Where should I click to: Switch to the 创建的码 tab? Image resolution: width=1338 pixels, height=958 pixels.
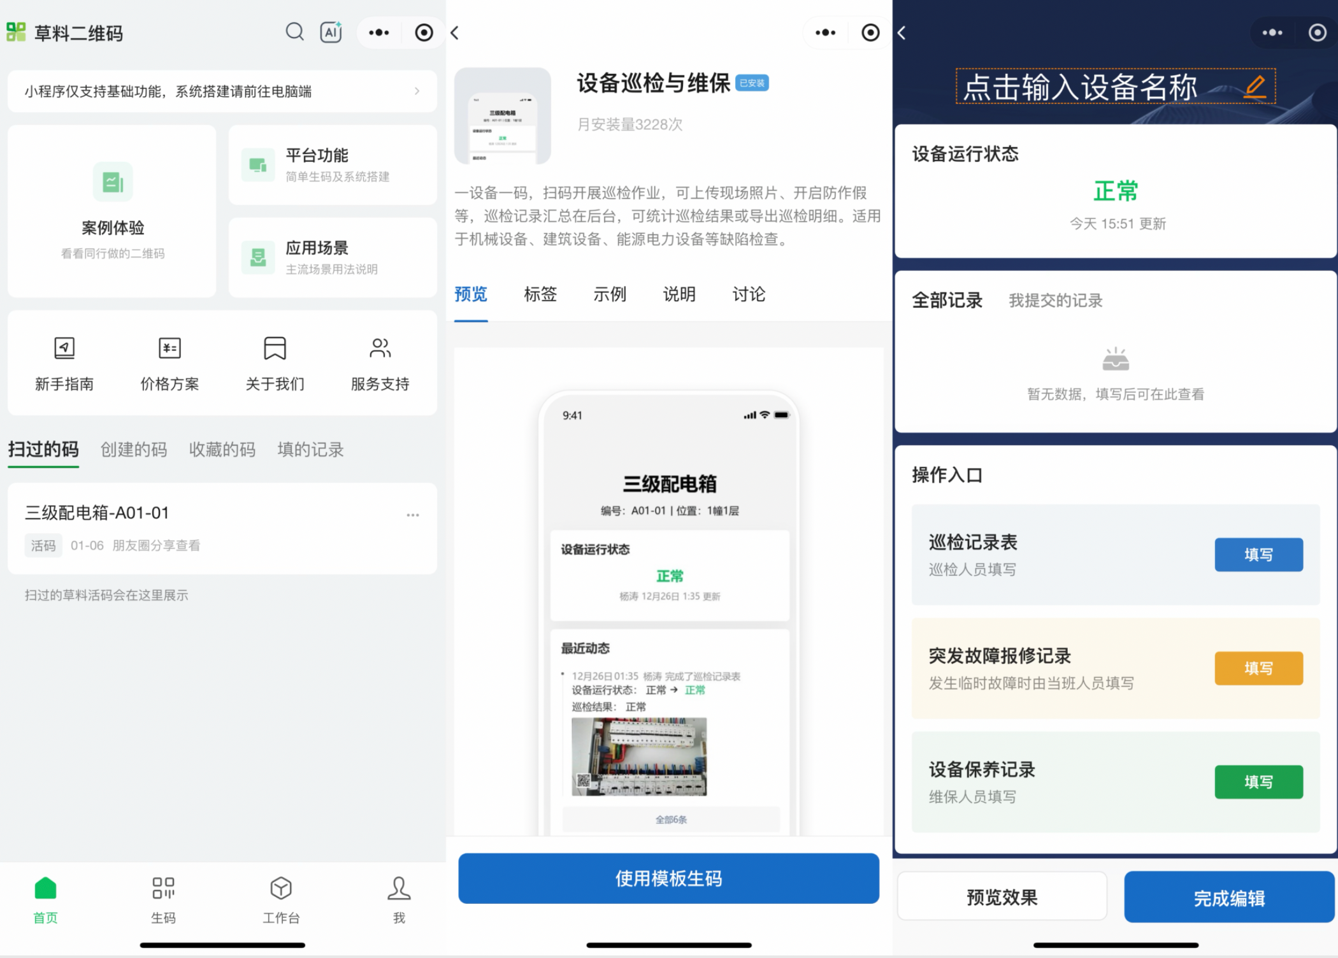(x=134, y=450)
